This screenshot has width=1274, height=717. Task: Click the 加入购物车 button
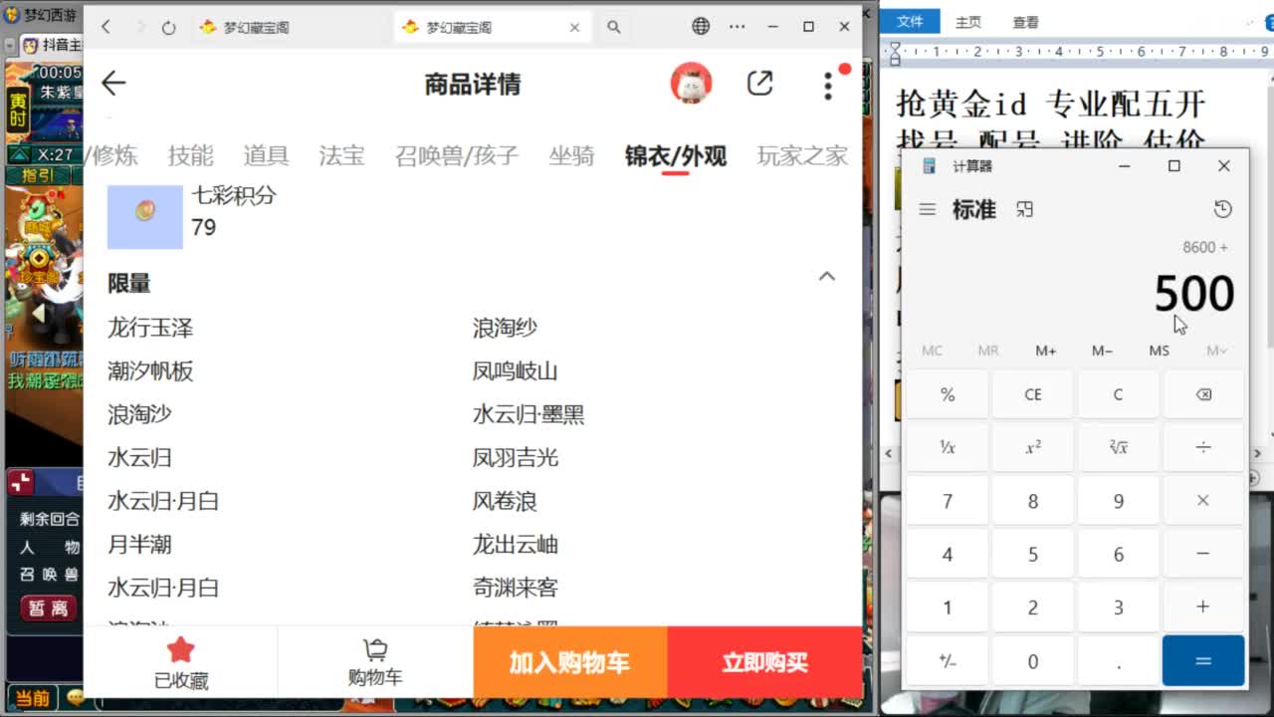pyautogui.click(x=569, y=662)
